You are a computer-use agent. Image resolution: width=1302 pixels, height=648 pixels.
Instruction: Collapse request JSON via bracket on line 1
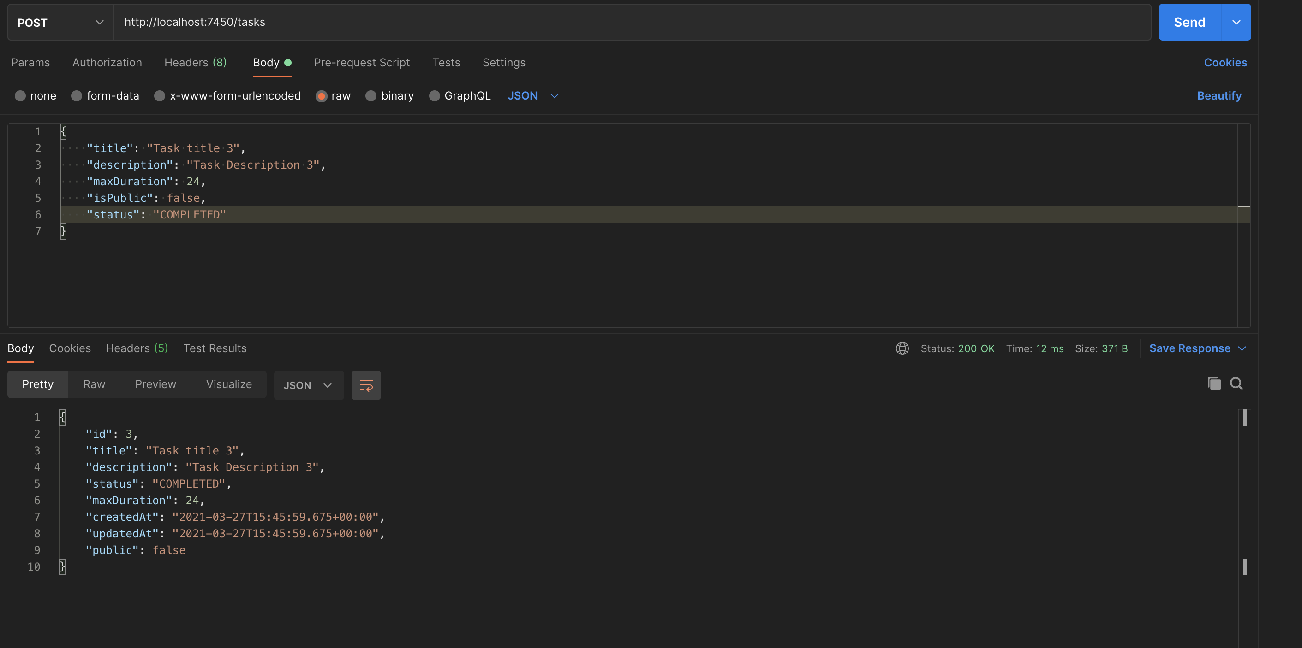[63, 132]
